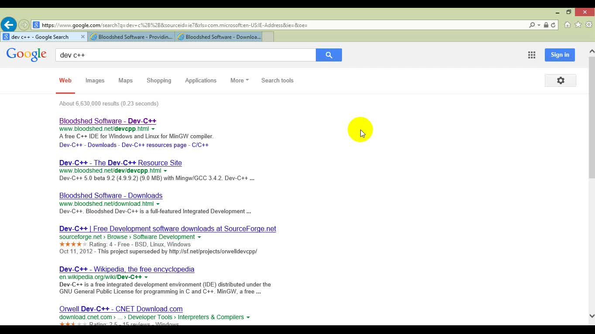Image resolution: width=595 pixels, height=334 pixels.
Task: Click the blue Google search magnifier button
Action: click(x=328, y=55)
